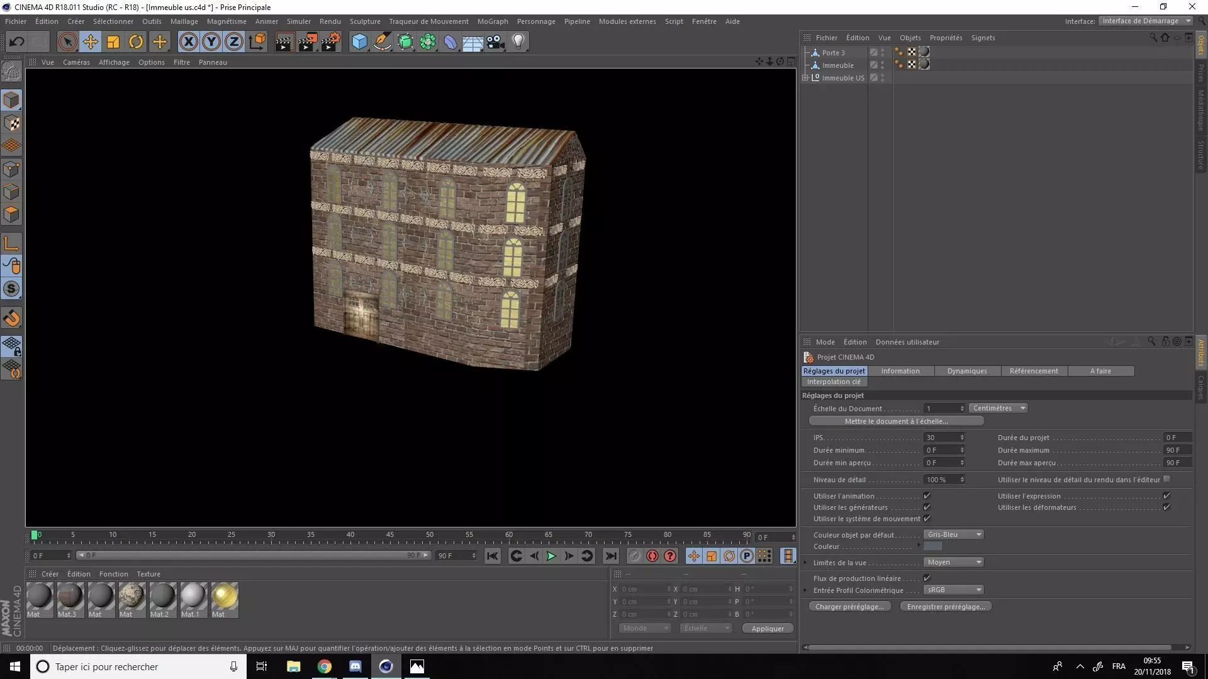Open the Centimètres unit dropdown

click(x=998, y=408)
